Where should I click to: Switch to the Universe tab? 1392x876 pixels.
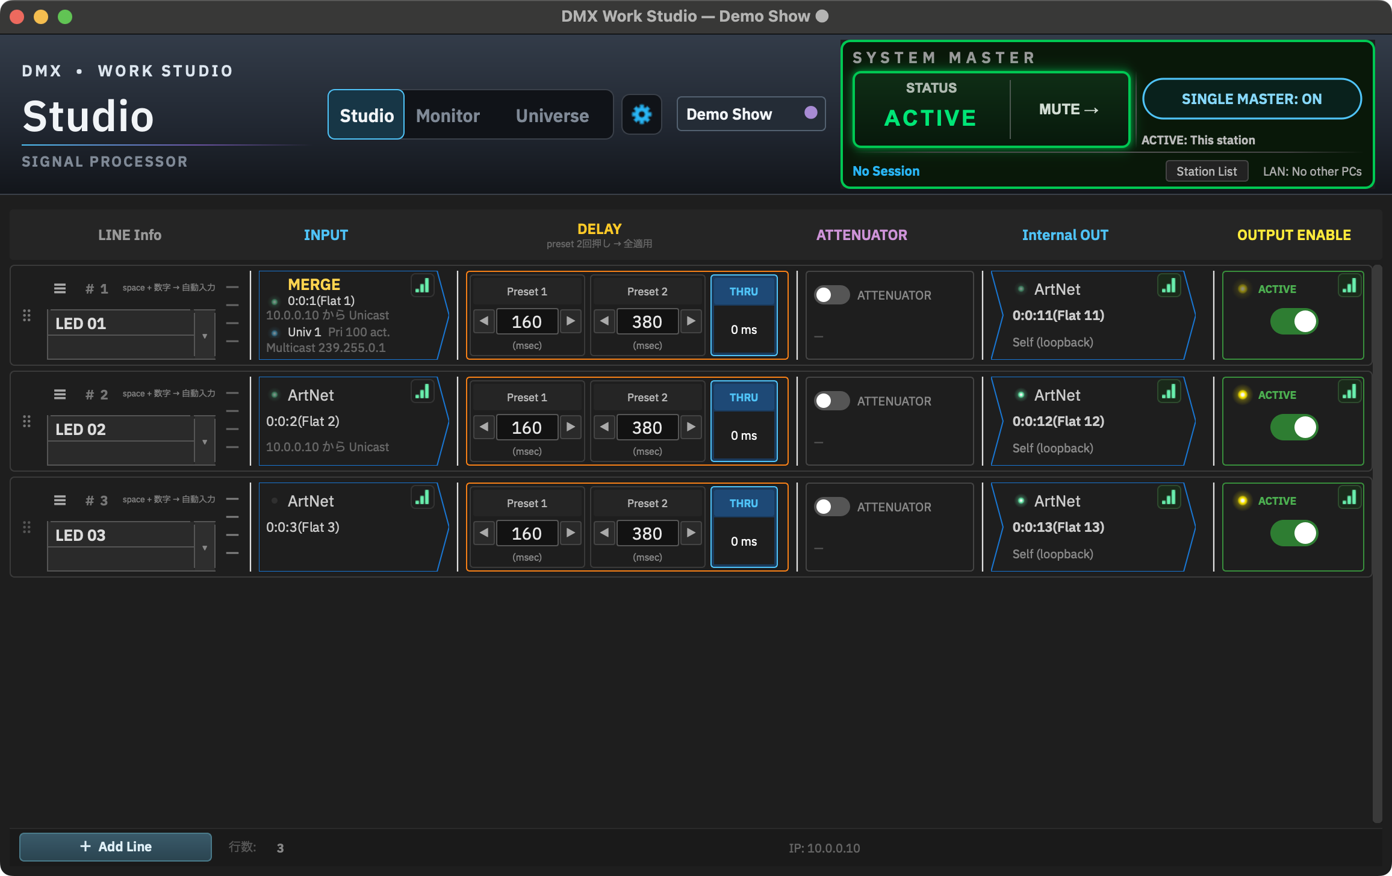[552, 115]
